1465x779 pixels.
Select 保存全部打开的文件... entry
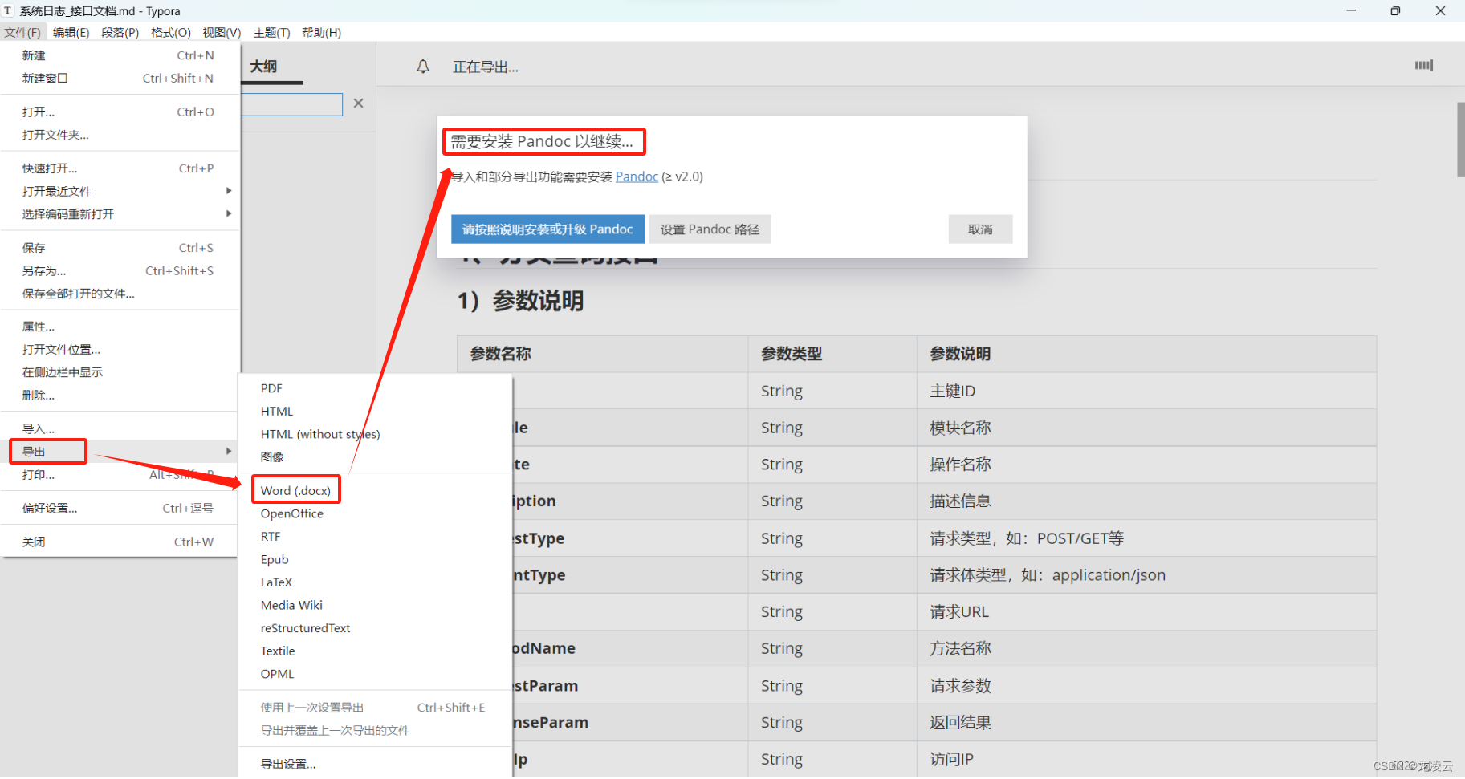point(120,294)
